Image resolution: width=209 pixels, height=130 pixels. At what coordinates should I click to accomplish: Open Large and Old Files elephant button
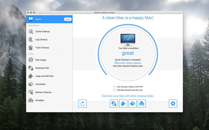click(x=123, y=103)
